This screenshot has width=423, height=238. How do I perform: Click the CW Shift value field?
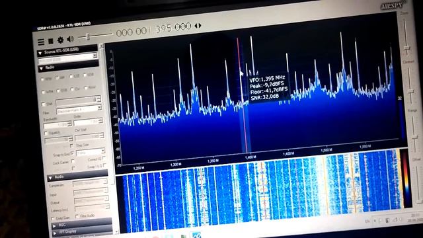90,137
